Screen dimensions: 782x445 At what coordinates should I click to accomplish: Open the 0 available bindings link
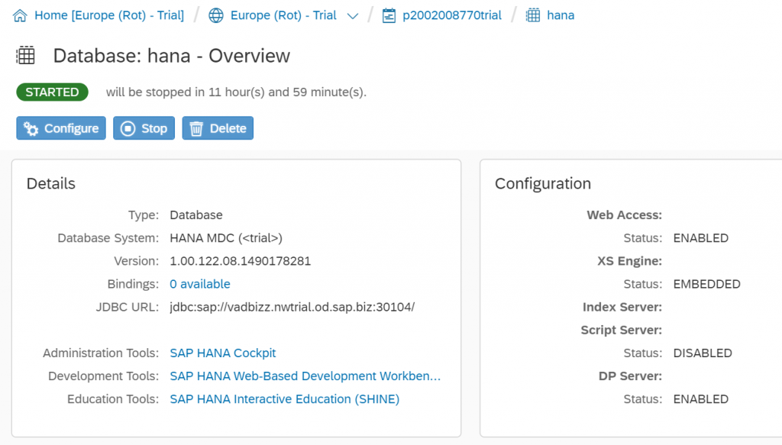pos(200,284)
